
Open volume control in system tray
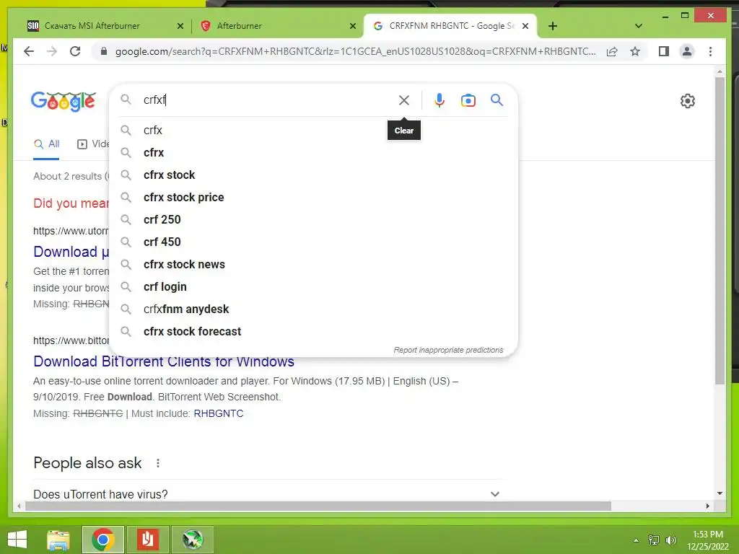(670, 540)
